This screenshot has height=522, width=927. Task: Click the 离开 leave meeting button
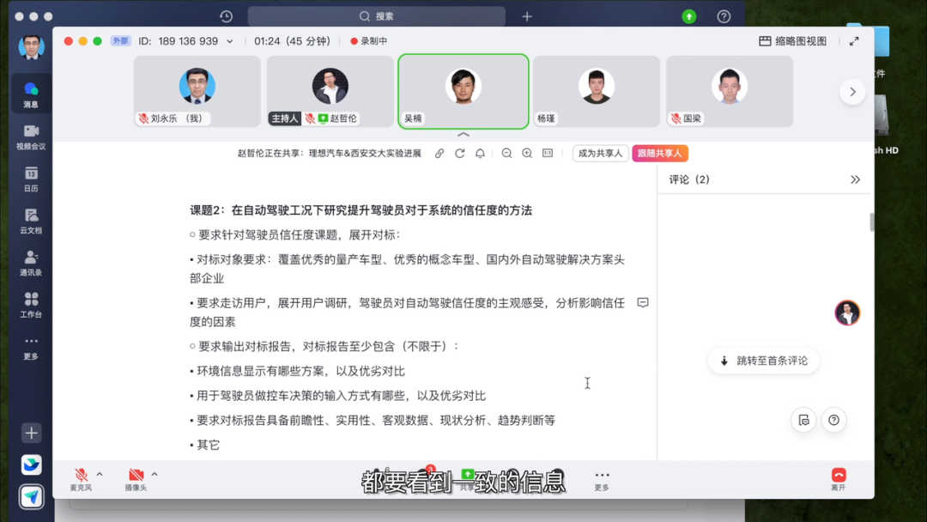click(x=838, y=478)
